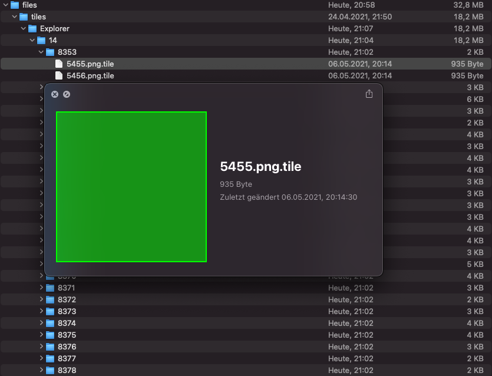Viewport: 492px width, 376px height.
Task: Expand the 8377 folder chevron
Action: click(41, 358)
